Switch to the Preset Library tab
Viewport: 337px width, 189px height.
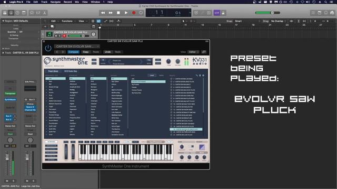53,71
